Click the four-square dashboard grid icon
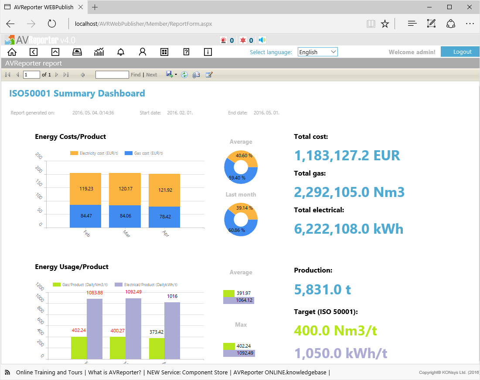 tap(164, 52)
